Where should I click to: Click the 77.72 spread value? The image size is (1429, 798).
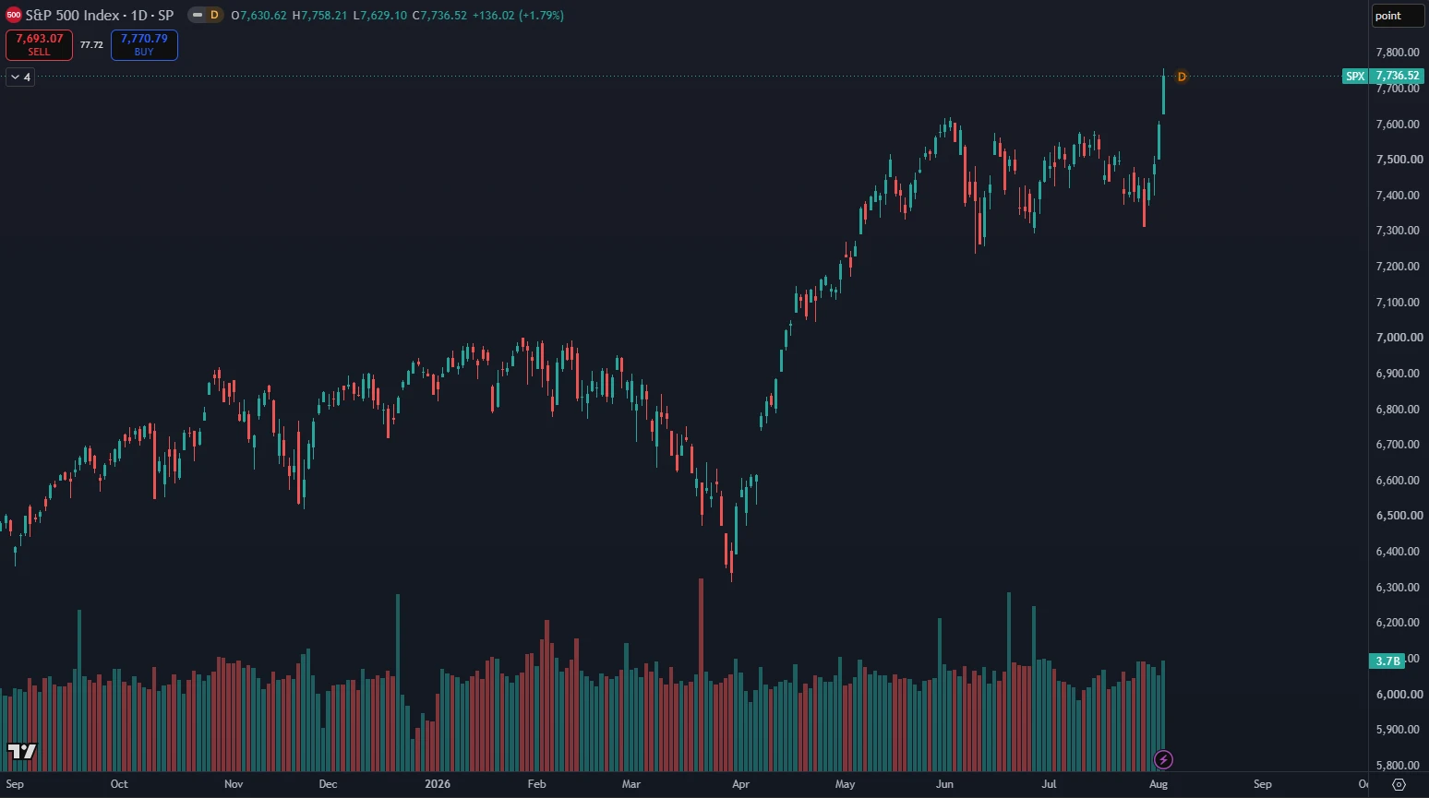click(x=91, y=45)
